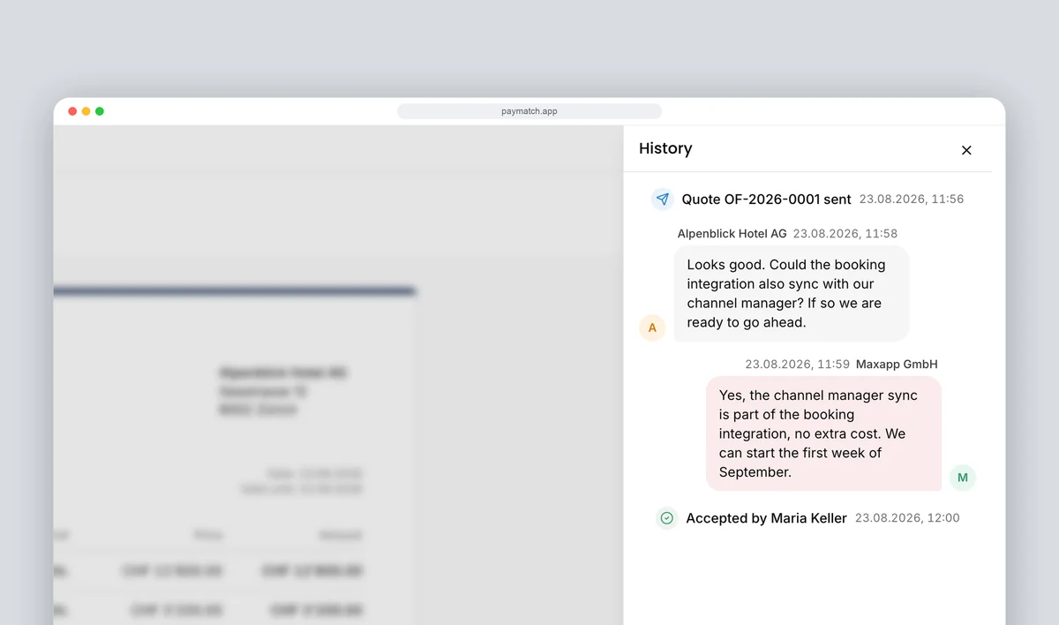
Task: Click the green maximize window dot
Action: tap(100, 111)
